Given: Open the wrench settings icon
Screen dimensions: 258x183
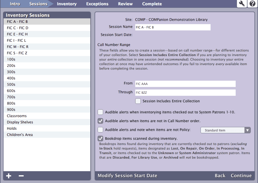Looking at the screenshot, I should 242,3.
